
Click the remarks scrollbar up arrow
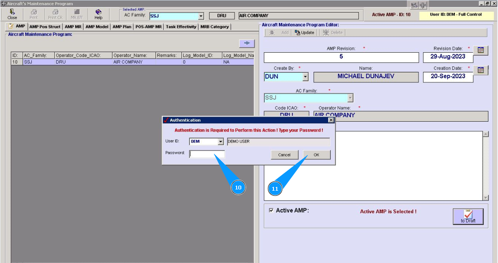pos(485,134)
